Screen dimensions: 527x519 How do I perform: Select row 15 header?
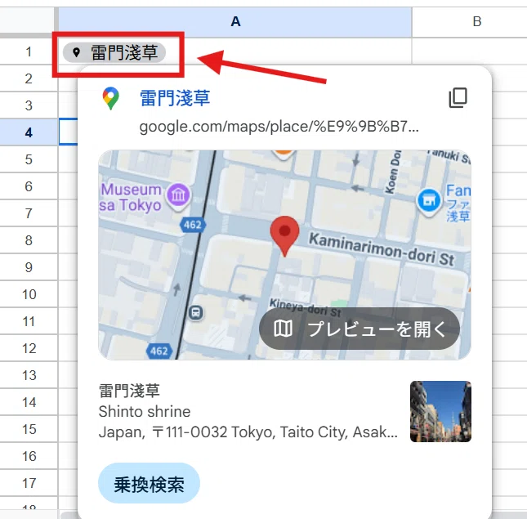pyautogui.click(x=29, y=429)
